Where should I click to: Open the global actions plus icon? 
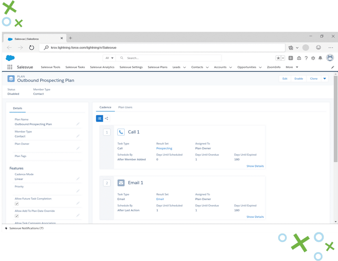(x=290, y=58)
